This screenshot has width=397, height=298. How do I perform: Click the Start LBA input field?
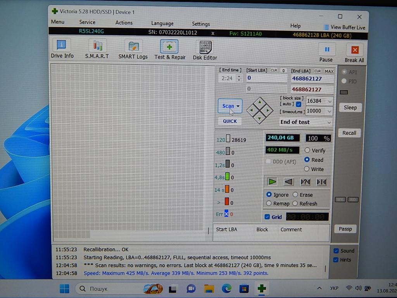pyautogui.click(x=267, y=78)
